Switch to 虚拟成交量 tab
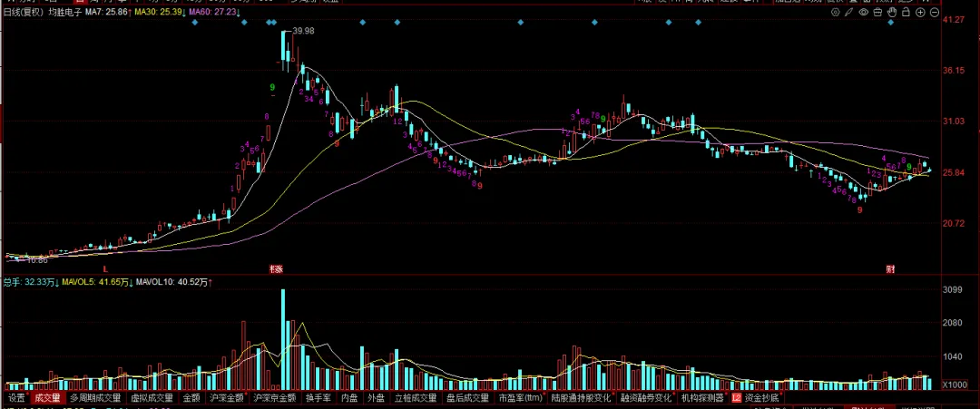980x409 pixels. pyautogui.click(x=152, y=397)
